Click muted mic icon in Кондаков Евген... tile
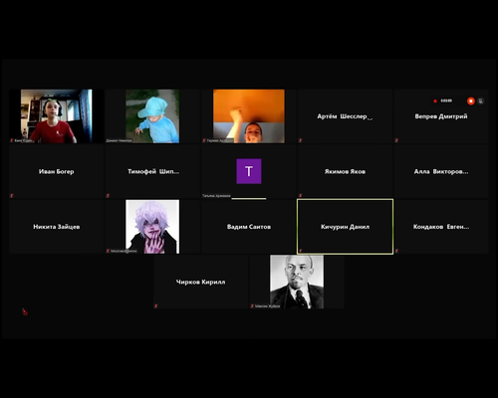 pos(396,251)
